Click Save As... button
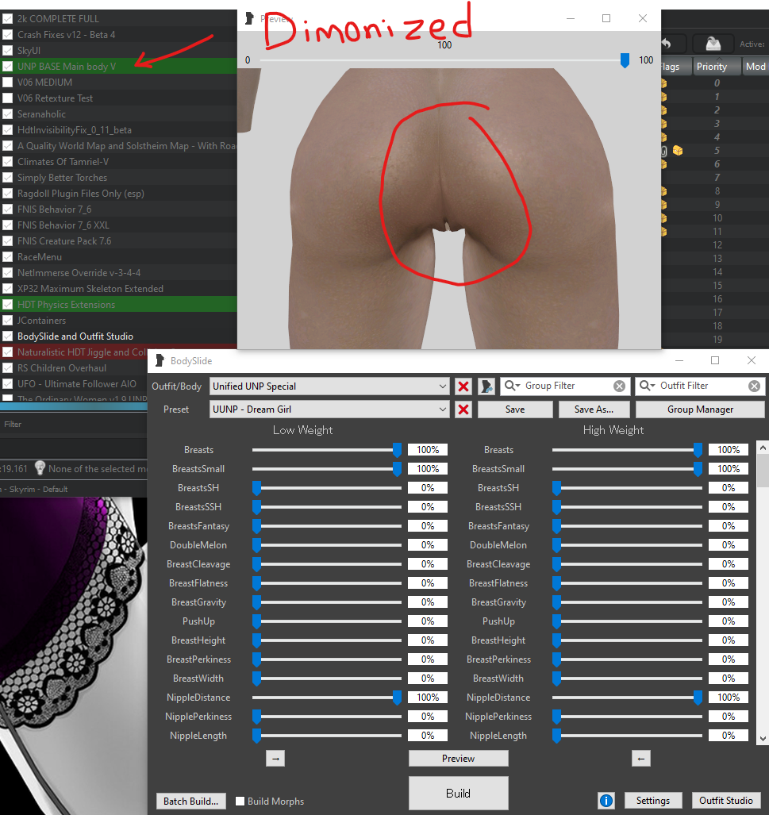 pos(594,409)
